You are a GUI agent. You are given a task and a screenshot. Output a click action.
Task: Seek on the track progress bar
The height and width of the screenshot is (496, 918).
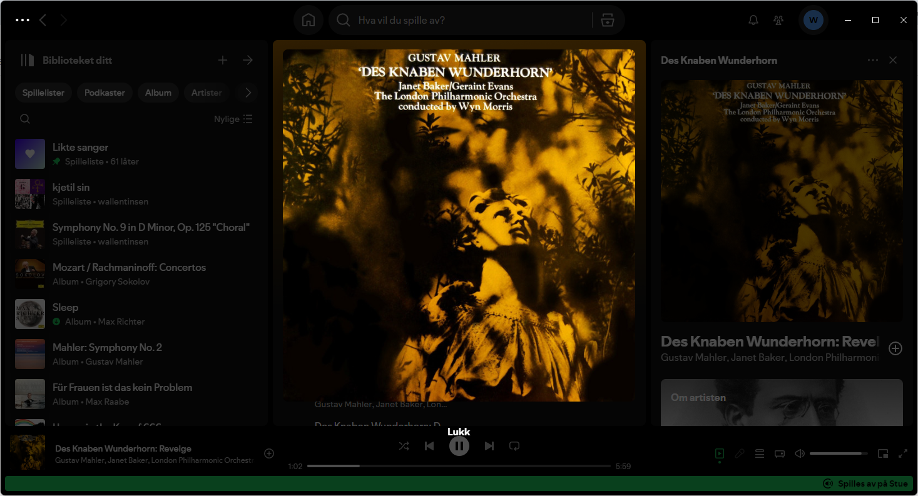pyautogui.click(x=459, y=466)
